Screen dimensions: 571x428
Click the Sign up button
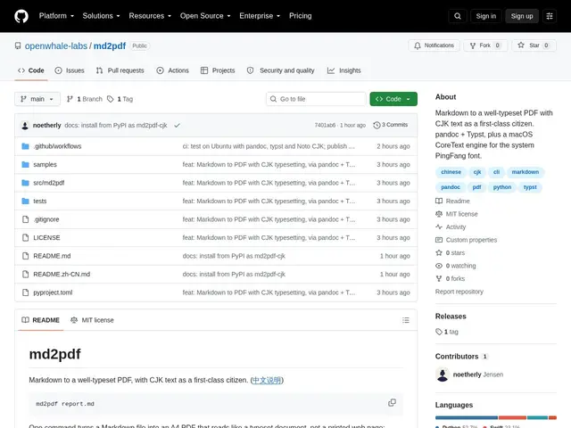click(x=522, y=16)
